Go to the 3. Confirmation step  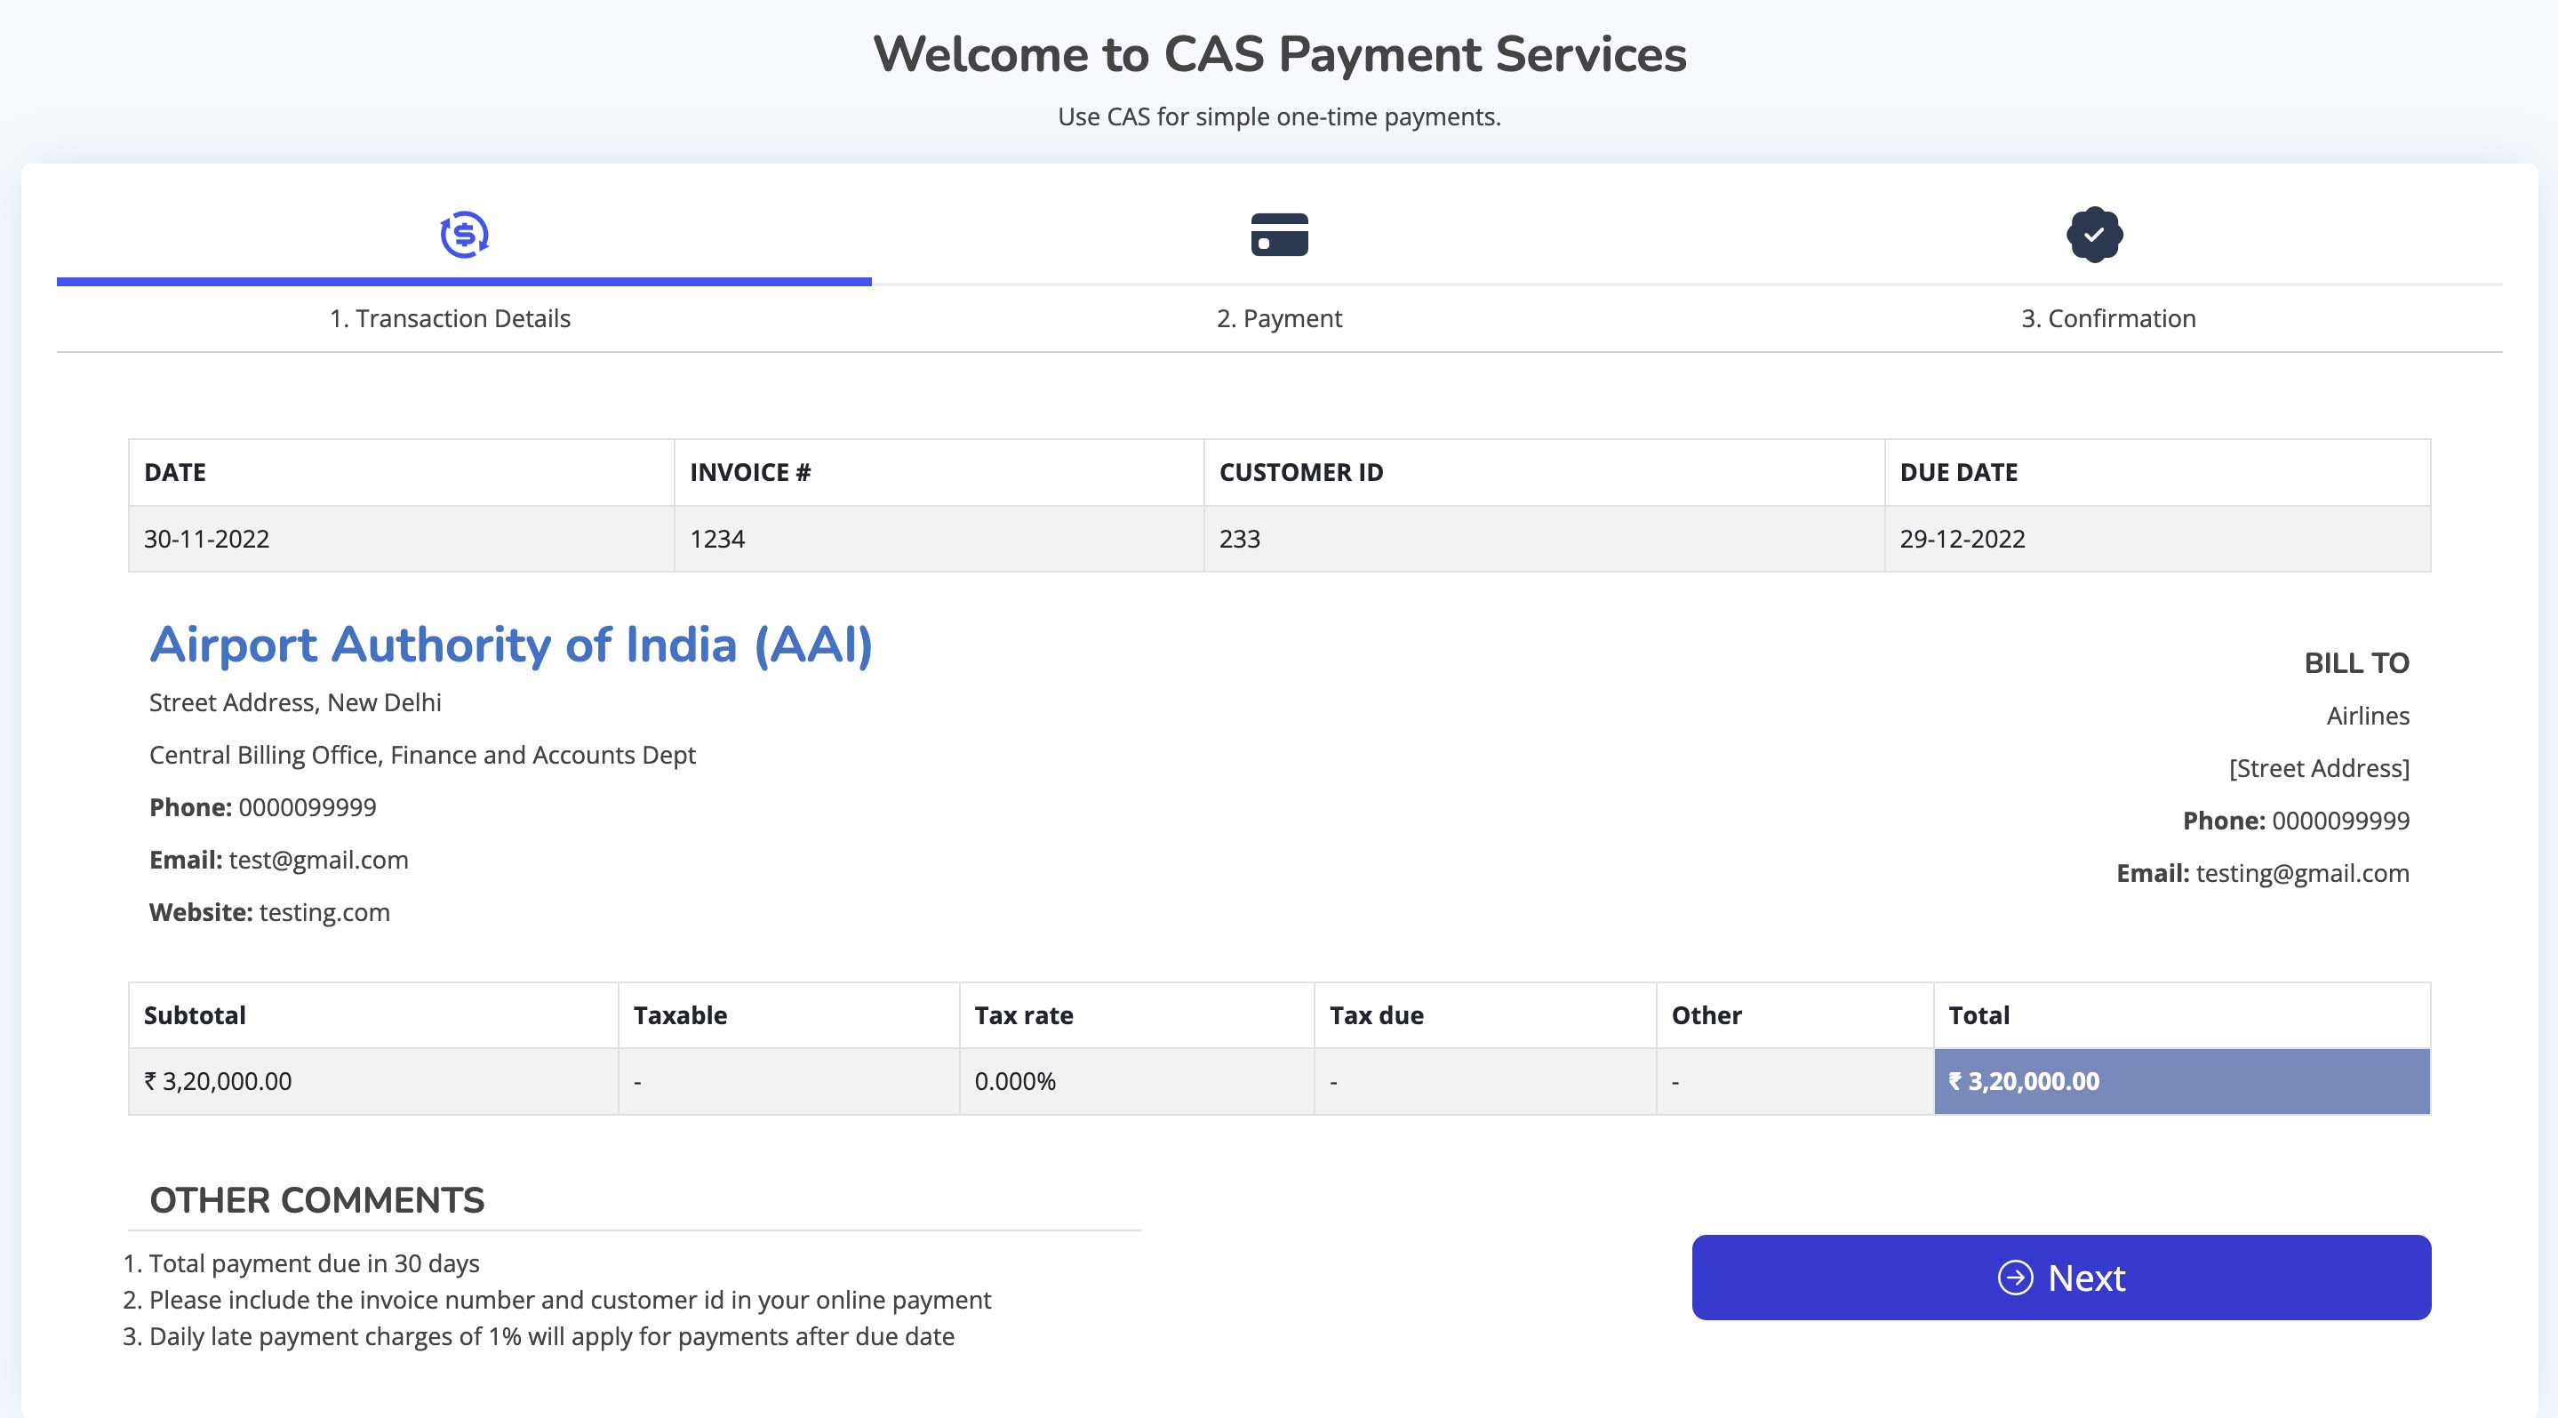2108,319
